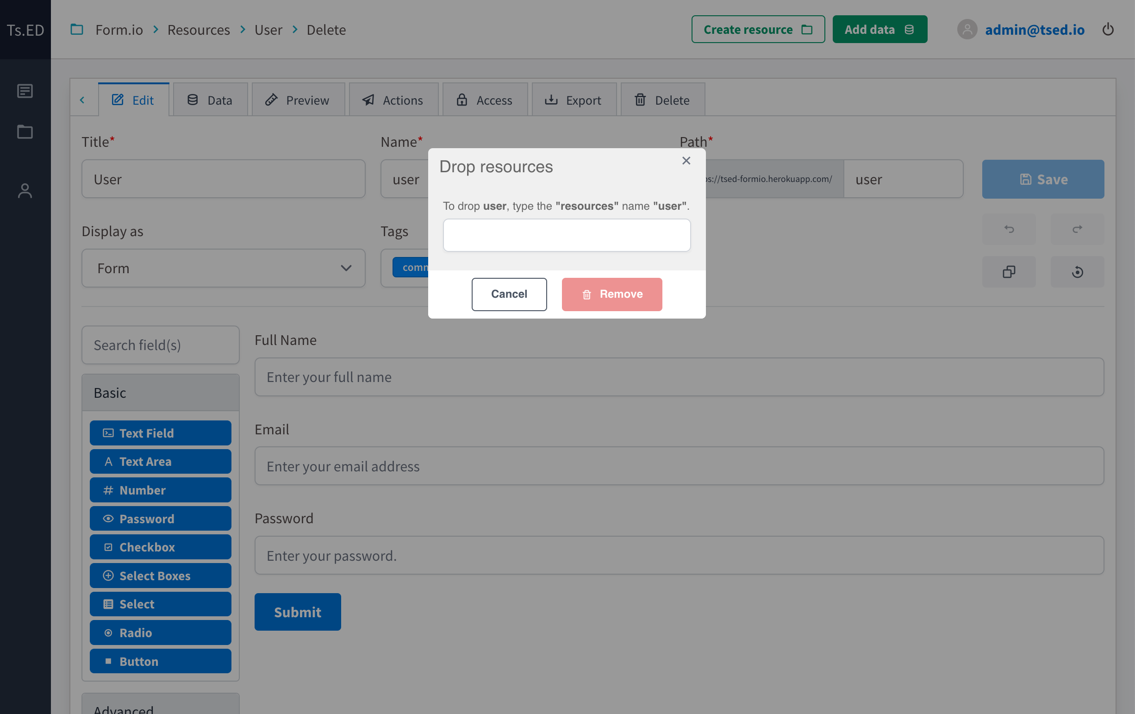Click the avatar icon next to admin@tsed.io
Image resolution: width=1135 pixels, height=714 pixels.
click(x=967, y=29)
